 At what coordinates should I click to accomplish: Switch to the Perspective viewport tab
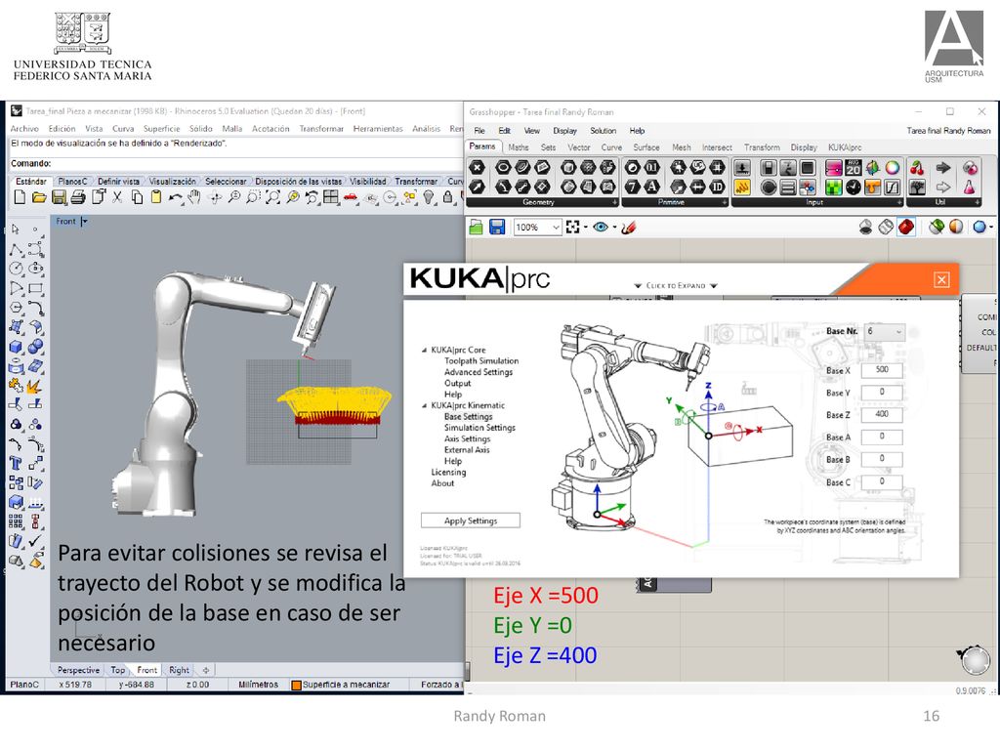pyautogui.click(x=78, y=670)
